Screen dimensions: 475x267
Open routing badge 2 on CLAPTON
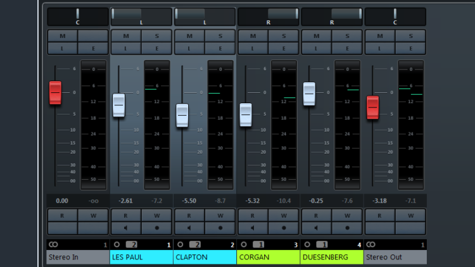tap(195, 244)
